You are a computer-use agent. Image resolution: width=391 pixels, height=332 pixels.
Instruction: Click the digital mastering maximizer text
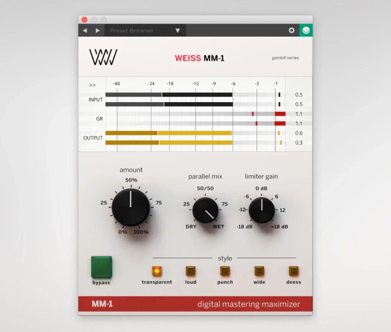pyautogui.click(x=249, y=304)
